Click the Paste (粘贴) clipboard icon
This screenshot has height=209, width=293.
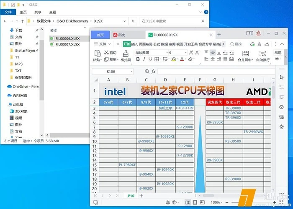pos(97,53)
